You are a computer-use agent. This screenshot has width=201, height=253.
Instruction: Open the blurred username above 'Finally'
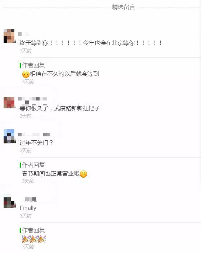click(x=28, y=200)
